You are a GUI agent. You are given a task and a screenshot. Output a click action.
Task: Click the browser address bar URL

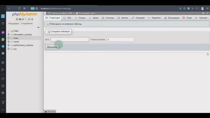(56, 9)
